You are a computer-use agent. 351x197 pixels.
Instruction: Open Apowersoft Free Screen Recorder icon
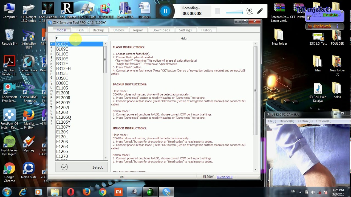coord(10,92)
